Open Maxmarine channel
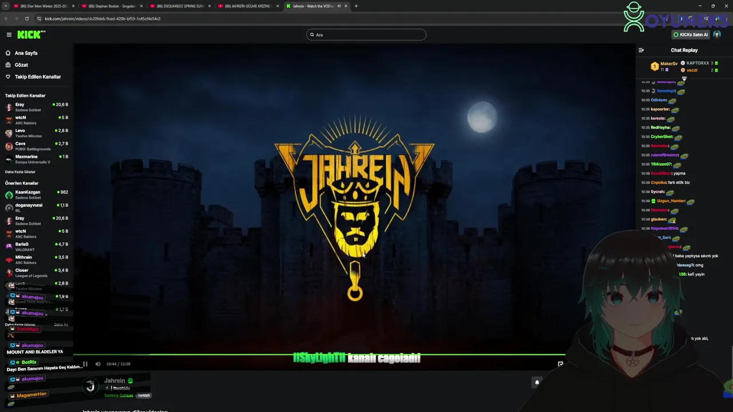733x412 pixels. [37, 159]
